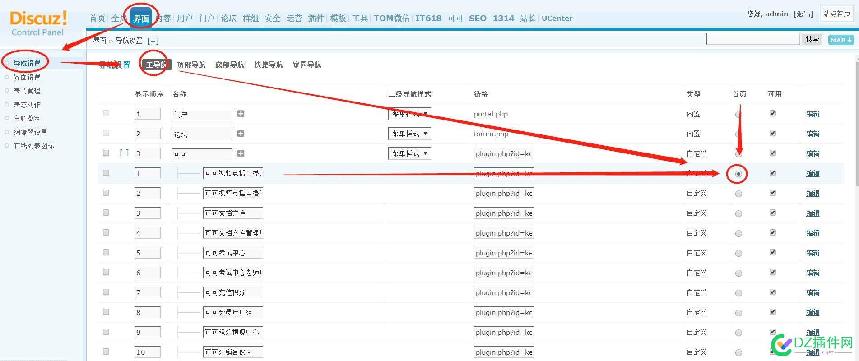
Task: Toggle 可用 checkbox for 可可会员用户组 row
Action: 773,312
